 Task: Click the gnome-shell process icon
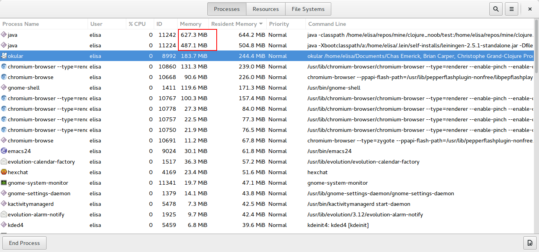coord(4,88)
